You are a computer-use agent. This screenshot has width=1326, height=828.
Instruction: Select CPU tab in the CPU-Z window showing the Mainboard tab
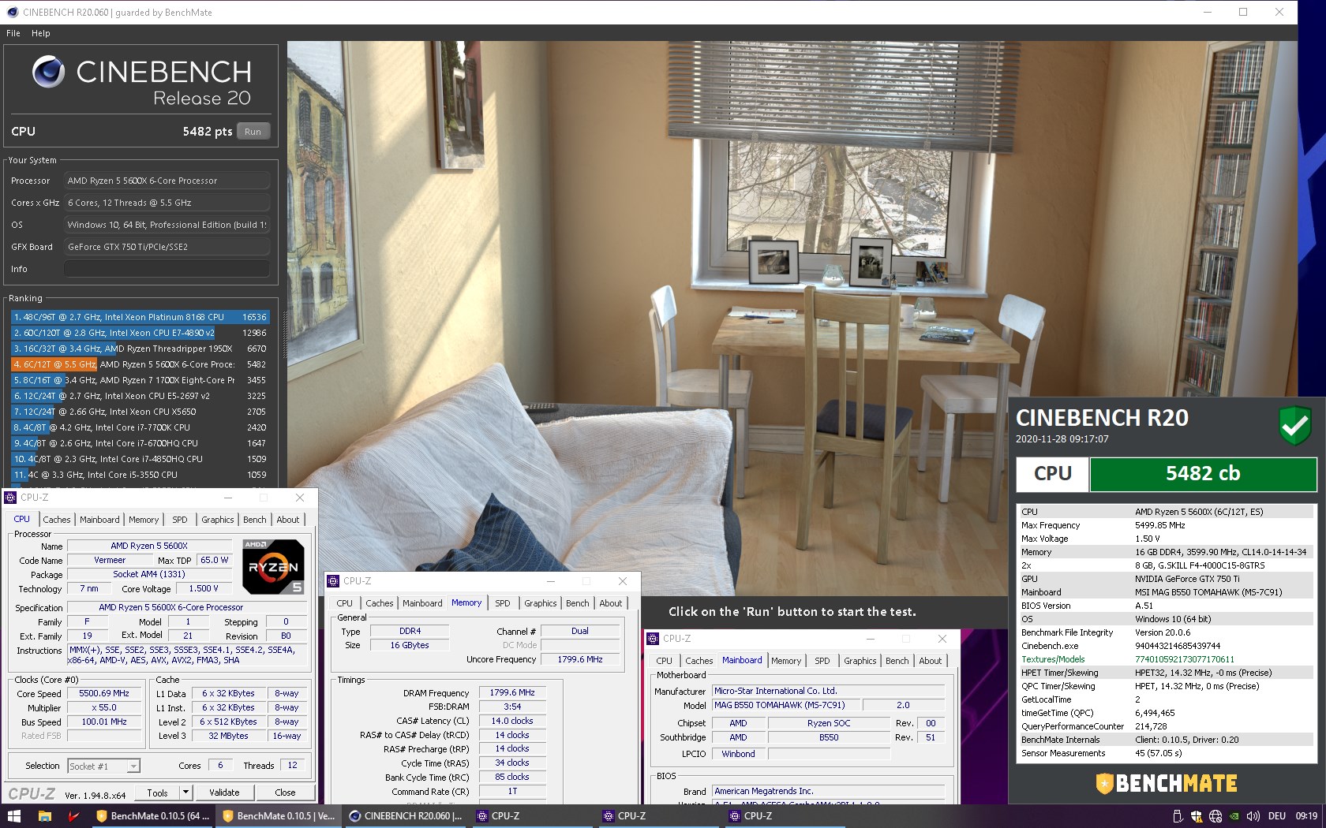(x=665, y=661)
